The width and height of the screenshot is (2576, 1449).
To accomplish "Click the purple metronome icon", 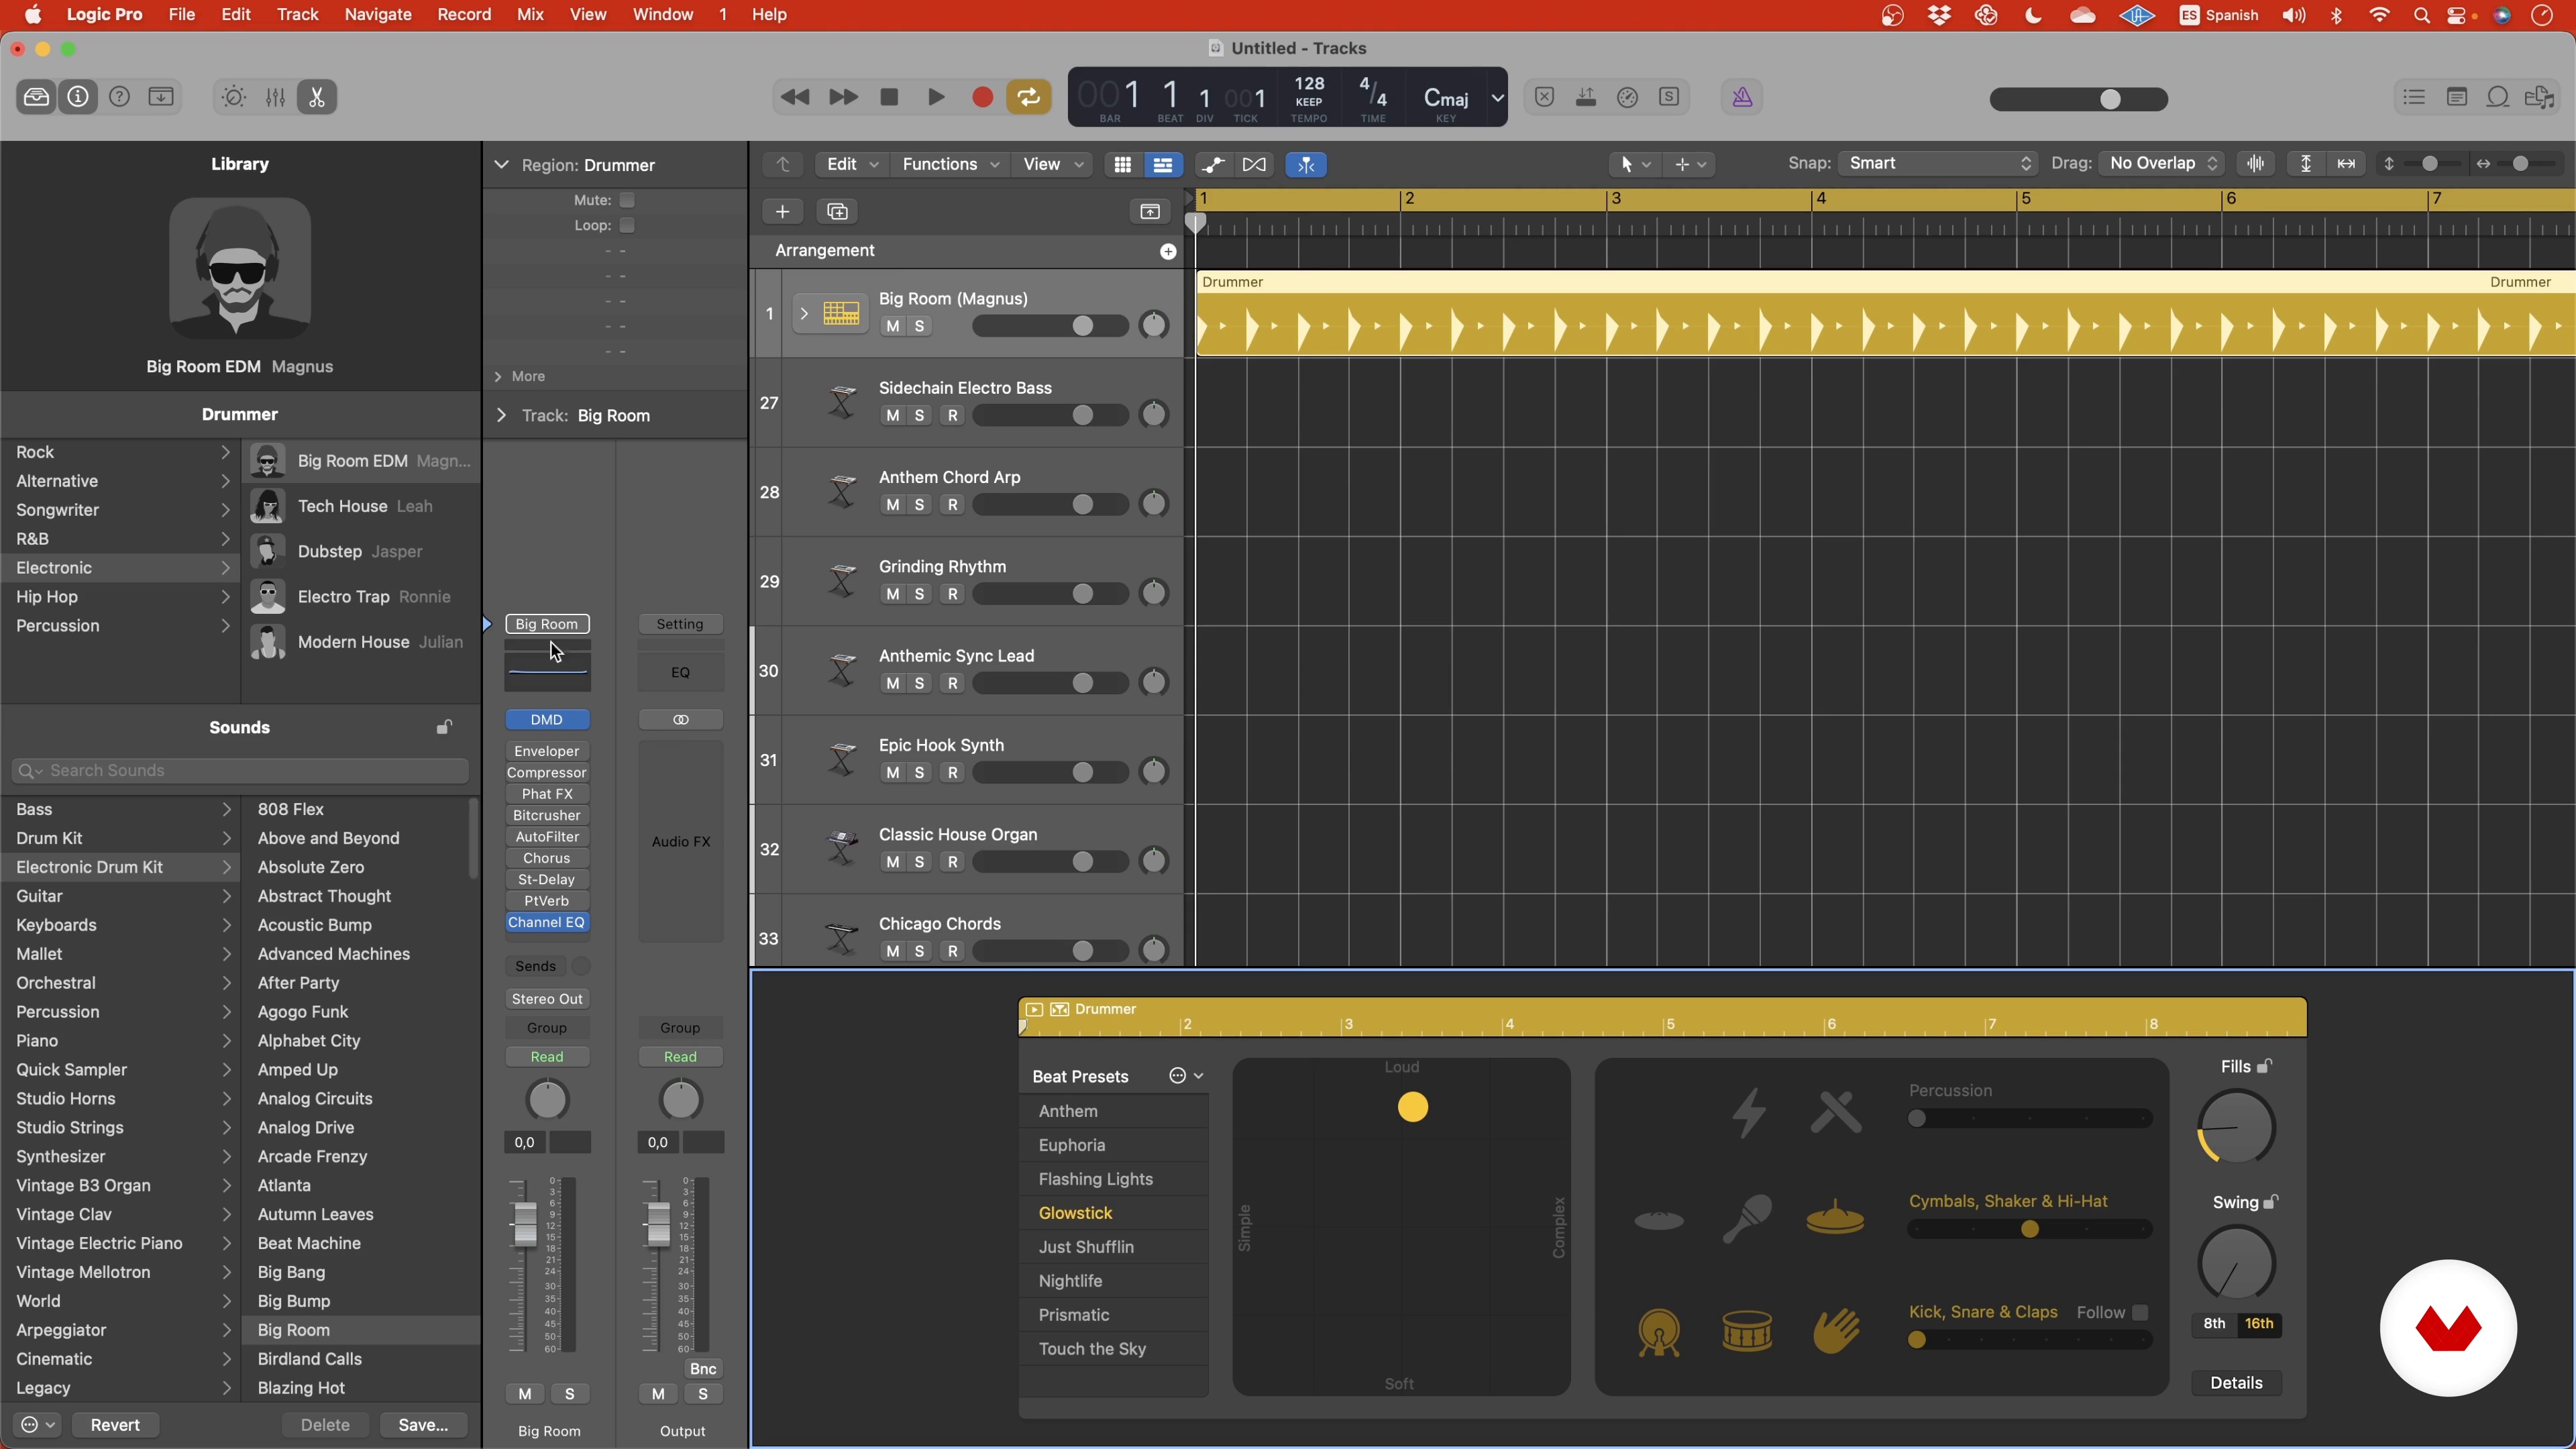I will [x=1742, y=97].
